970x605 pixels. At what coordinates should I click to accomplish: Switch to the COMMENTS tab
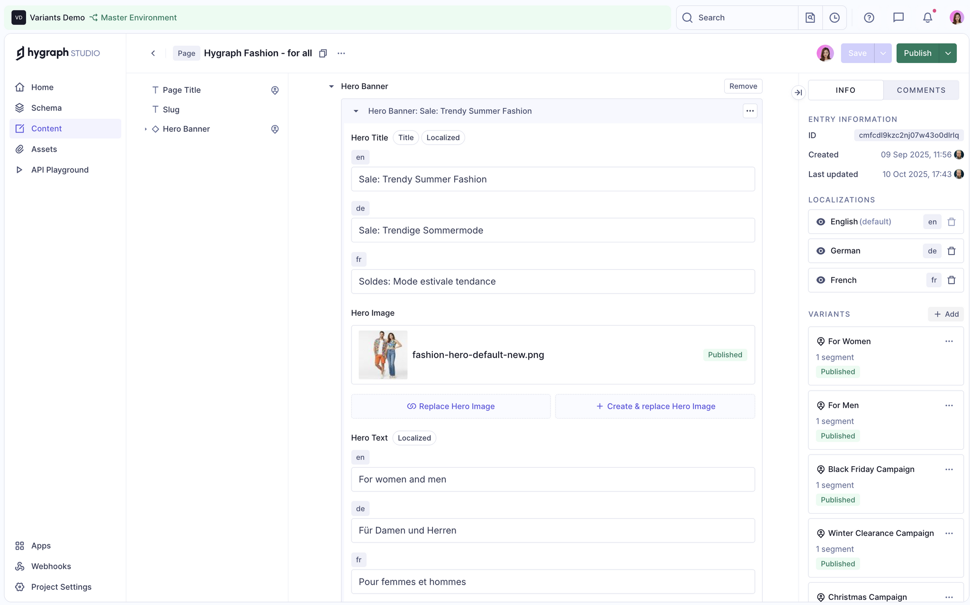pos(920,90)
